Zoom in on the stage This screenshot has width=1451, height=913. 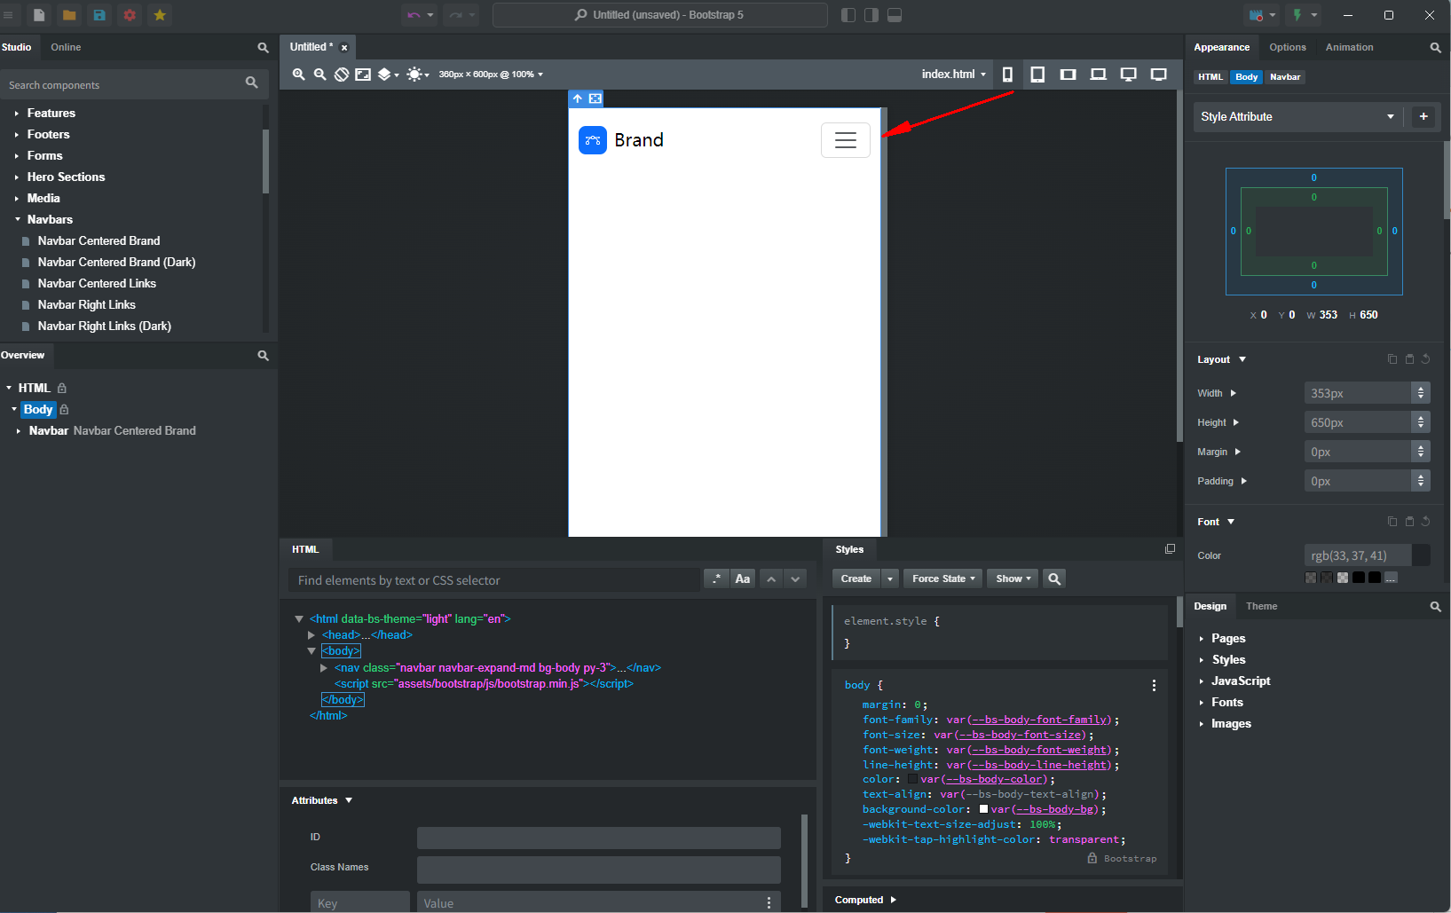[x=299, y=75]
